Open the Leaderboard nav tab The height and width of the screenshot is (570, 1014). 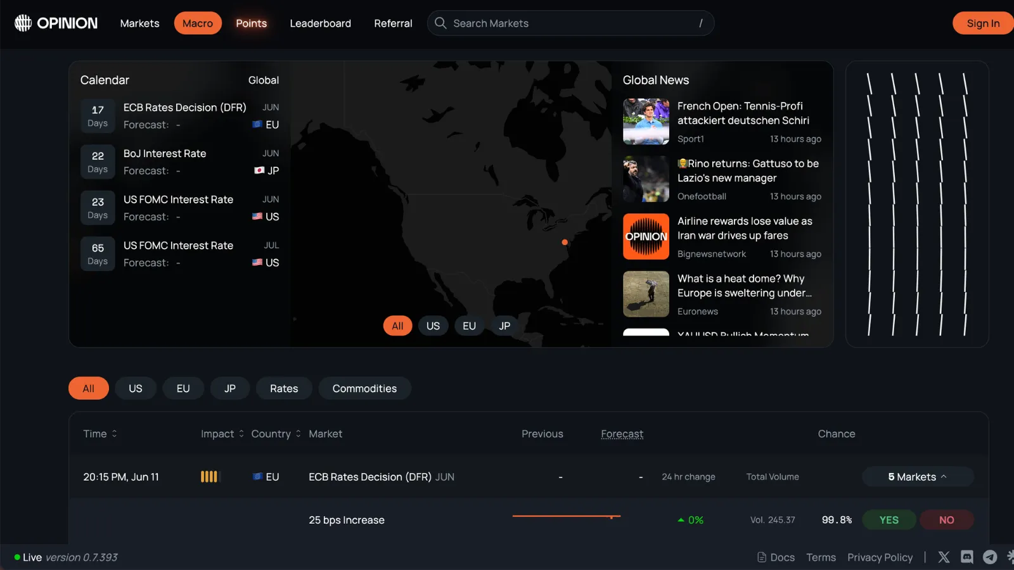pos(321,23)
